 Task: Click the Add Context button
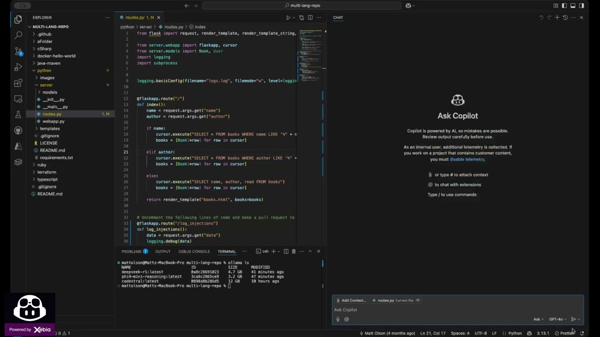click(351, 300)
